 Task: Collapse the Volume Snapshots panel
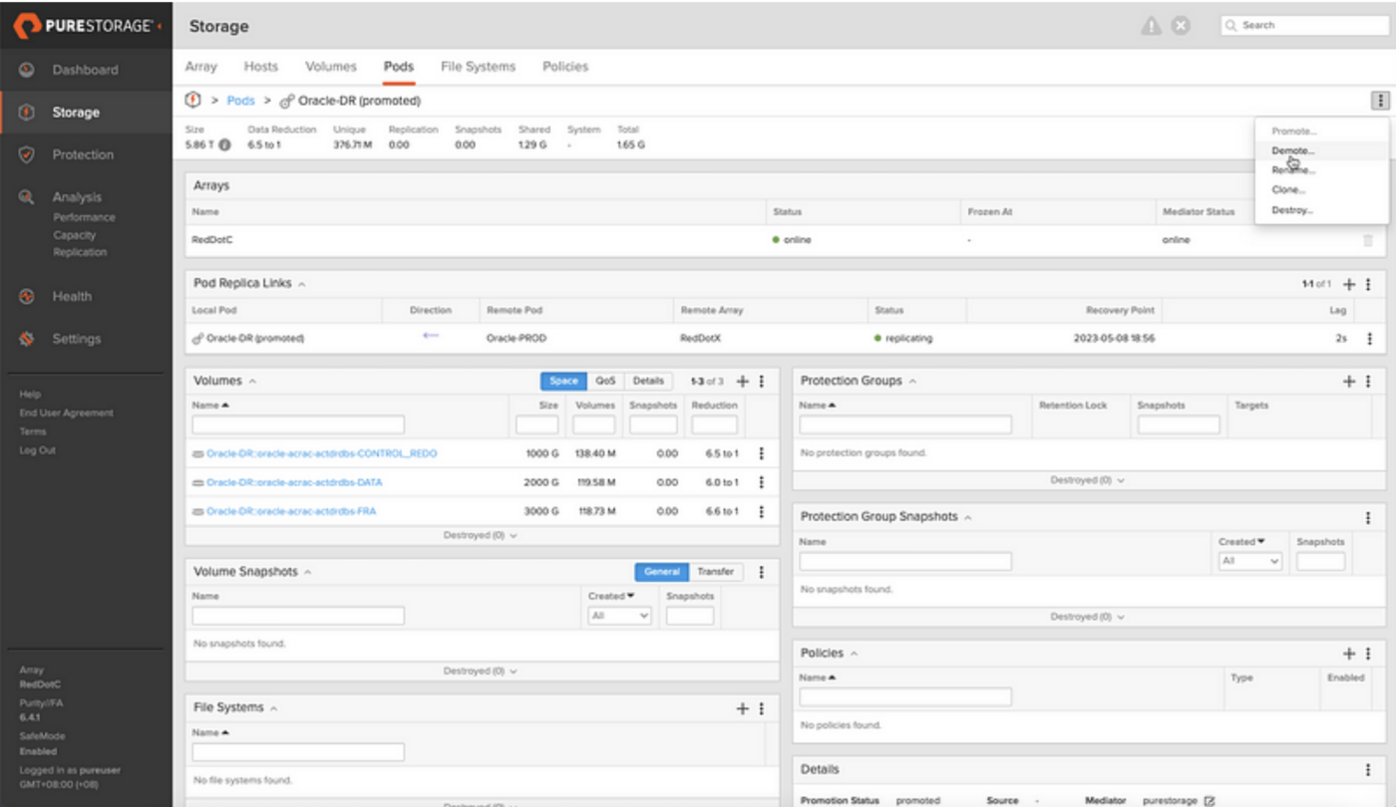click(307, 572)
